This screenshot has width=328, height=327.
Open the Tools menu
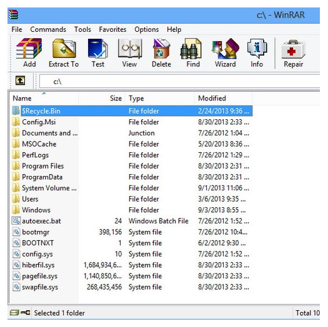82,29
